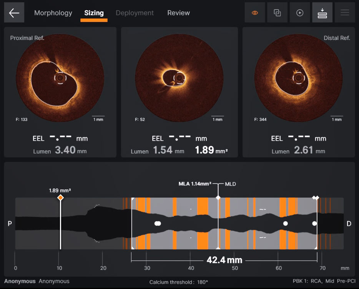359x289 pixels.
Task: Click the P proximal end label
Action: (x=10, y=224)
